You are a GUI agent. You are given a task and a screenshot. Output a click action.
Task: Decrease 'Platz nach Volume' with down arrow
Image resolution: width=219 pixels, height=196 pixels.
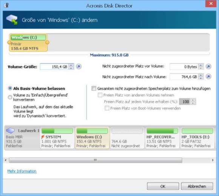201,78
